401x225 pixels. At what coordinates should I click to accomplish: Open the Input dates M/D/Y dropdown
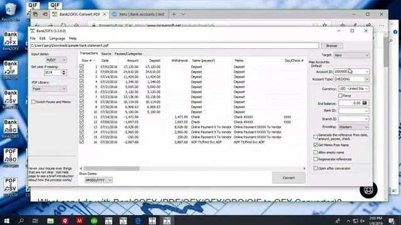coord(56,60)
